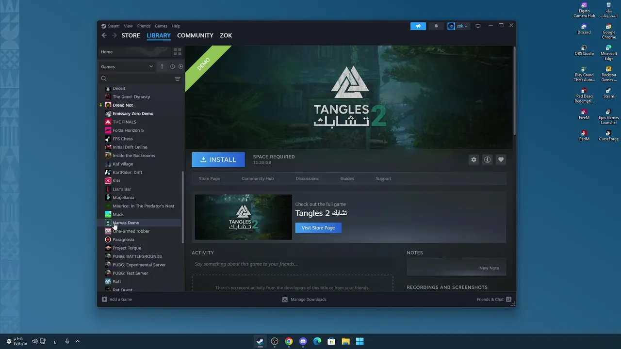Click Visit Store Page button
Screen dimensions: 621x349
[x=318, y=228]
